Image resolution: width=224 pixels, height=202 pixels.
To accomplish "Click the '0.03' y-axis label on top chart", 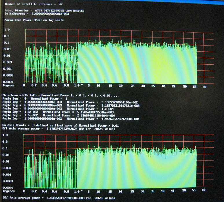I will pos(7,49).
